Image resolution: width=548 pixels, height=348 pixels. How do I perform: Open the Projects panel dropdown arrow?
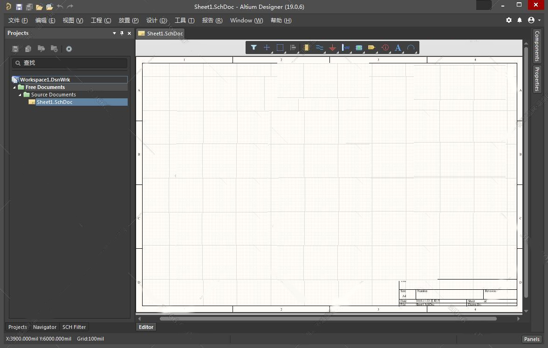115,33
